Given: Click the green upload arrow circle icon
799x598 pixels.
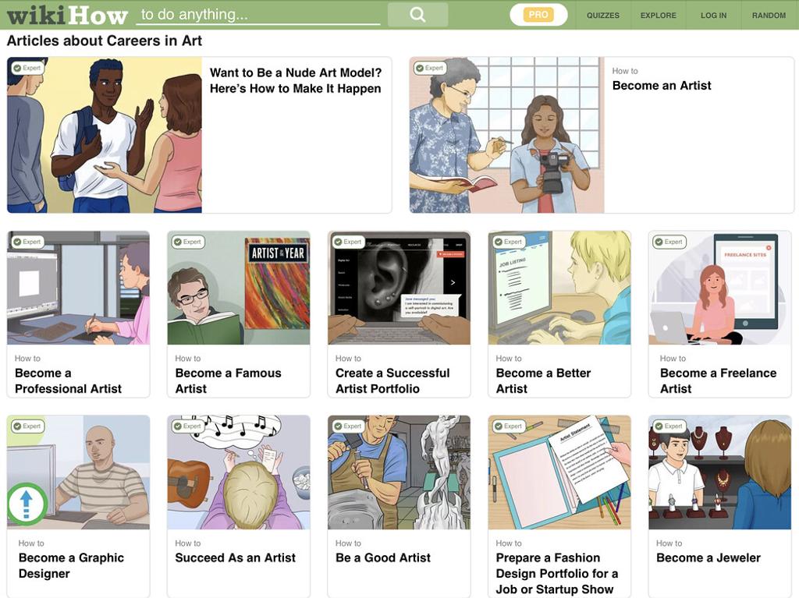Looking at the screenshot, I should (x=27, y=504).
